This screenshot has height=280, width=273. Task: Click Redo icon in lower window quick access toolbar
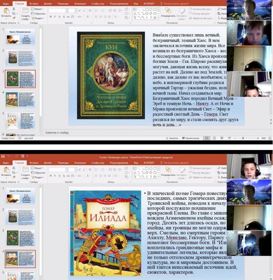click(x=16, y=156)
